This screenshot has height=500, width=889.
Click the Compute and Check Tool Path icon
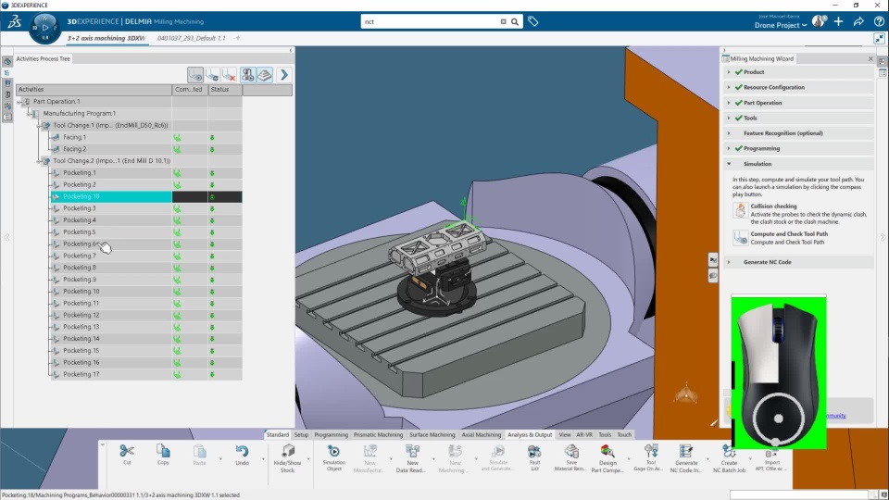740,238
